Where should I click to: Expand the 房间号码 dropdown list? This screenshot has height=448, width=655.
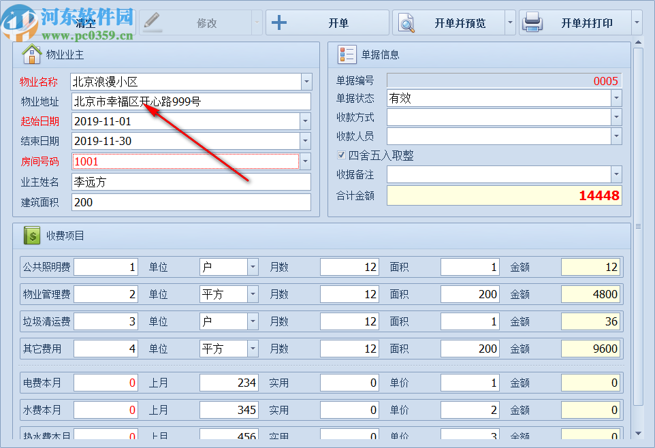(306, 161)
